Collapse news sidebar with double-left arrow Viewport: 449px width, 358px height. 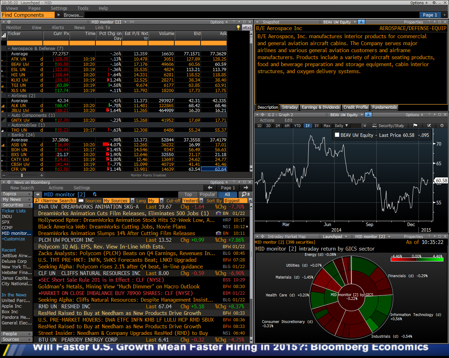[38, 195]
